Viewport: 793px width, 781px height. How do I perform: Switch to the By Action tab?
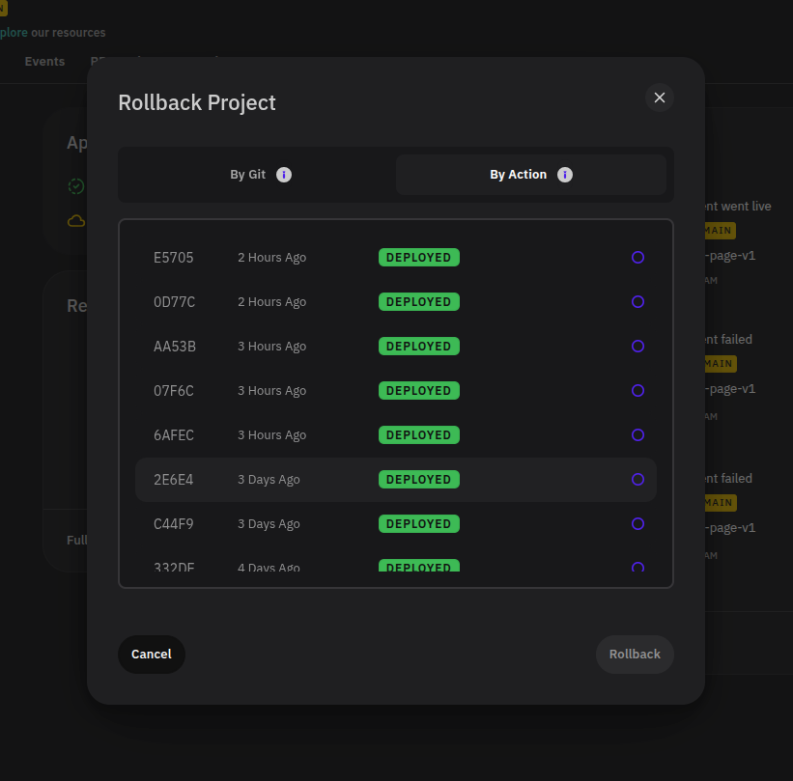531,175
